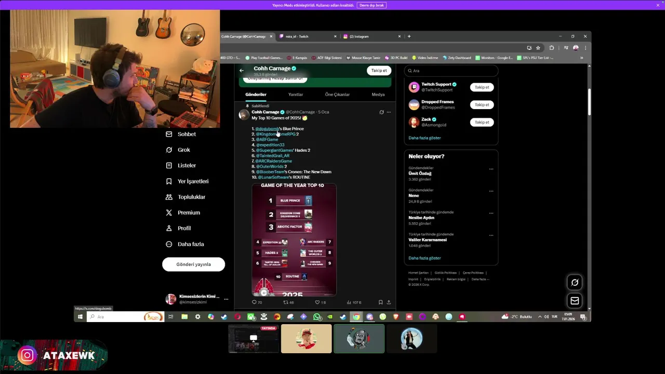Viewport: 665px width, 374px height.
Task: Open account menu next to Kimsesizlerin Kimi
Action: pos(226,299)
